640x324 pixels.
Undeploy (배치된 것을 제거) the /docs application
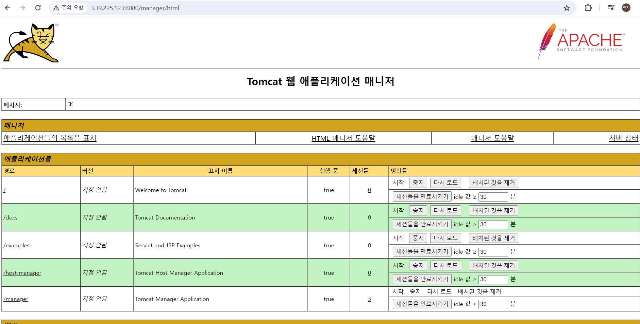tap(493, 211)
